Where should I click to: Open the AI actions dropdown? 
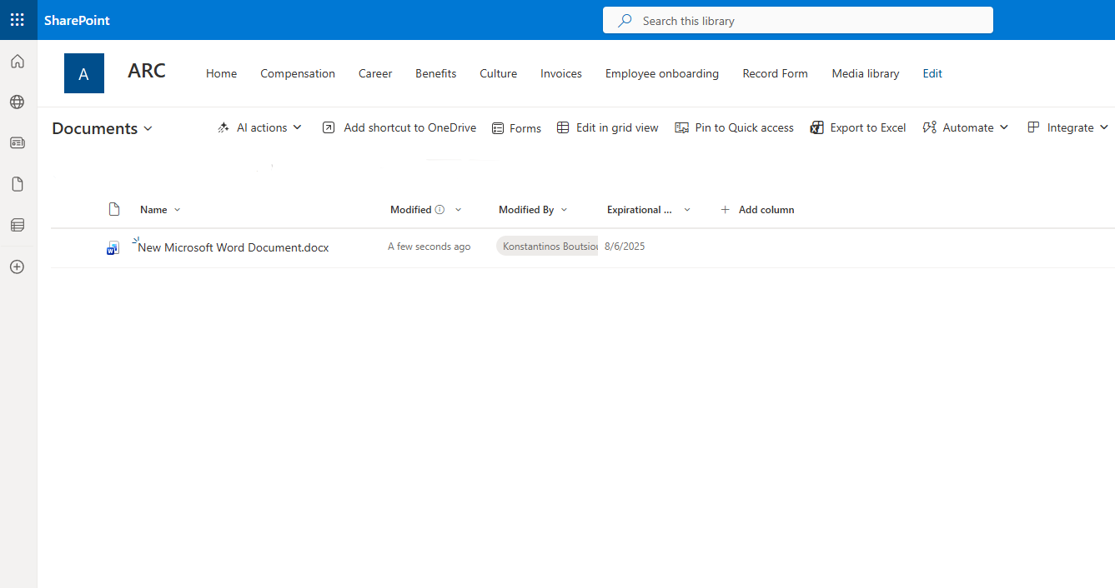tap(260, 127)
